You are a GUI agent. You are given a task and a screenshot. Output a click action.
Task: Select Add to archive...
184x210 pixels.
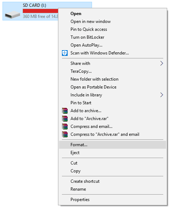tap(112, 111)
